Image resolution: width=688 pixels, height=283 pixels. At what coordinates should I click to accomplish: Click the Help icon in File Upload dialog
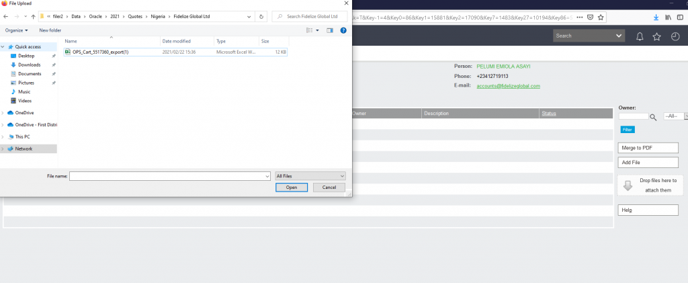point(343,30)
